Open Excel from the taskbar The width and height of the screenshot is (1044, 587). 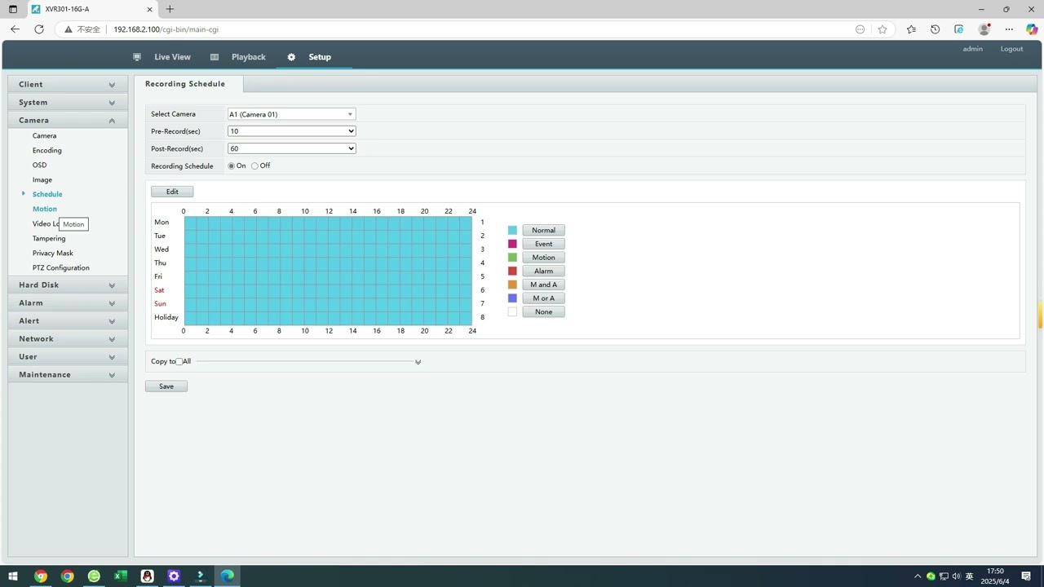tap(121, 576)
